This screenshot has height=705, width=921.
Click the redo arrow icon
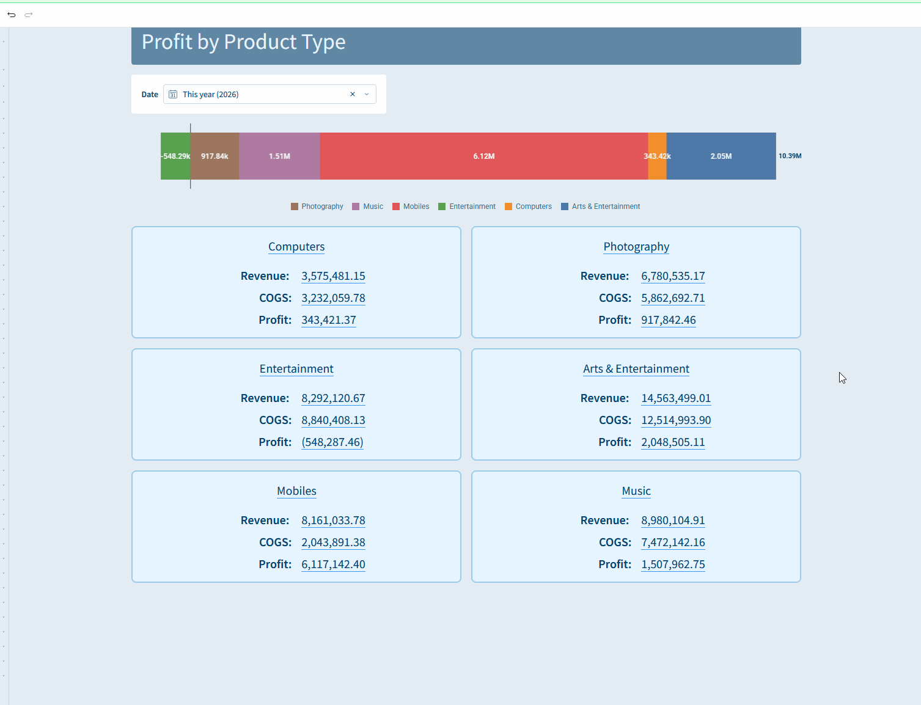click(x=28, y=15)
